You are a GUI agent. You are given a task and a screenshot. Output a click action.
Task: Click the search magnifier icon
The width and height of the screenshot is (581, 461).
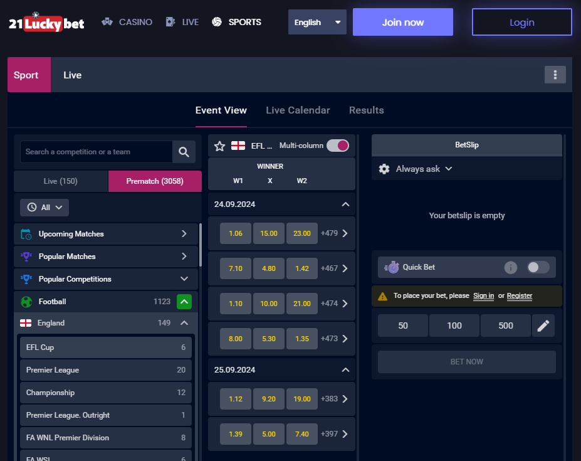(183, 152)
